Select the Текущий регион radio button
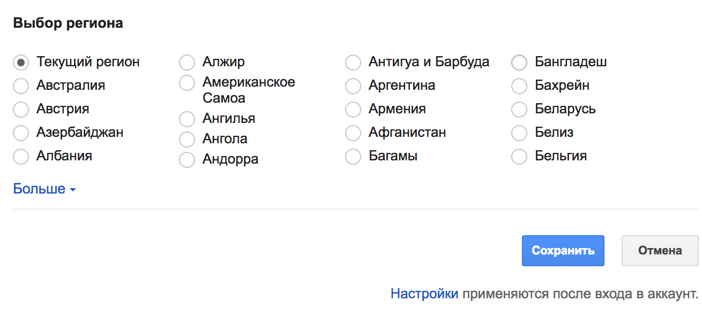702x309 pixels. (21, 63)
